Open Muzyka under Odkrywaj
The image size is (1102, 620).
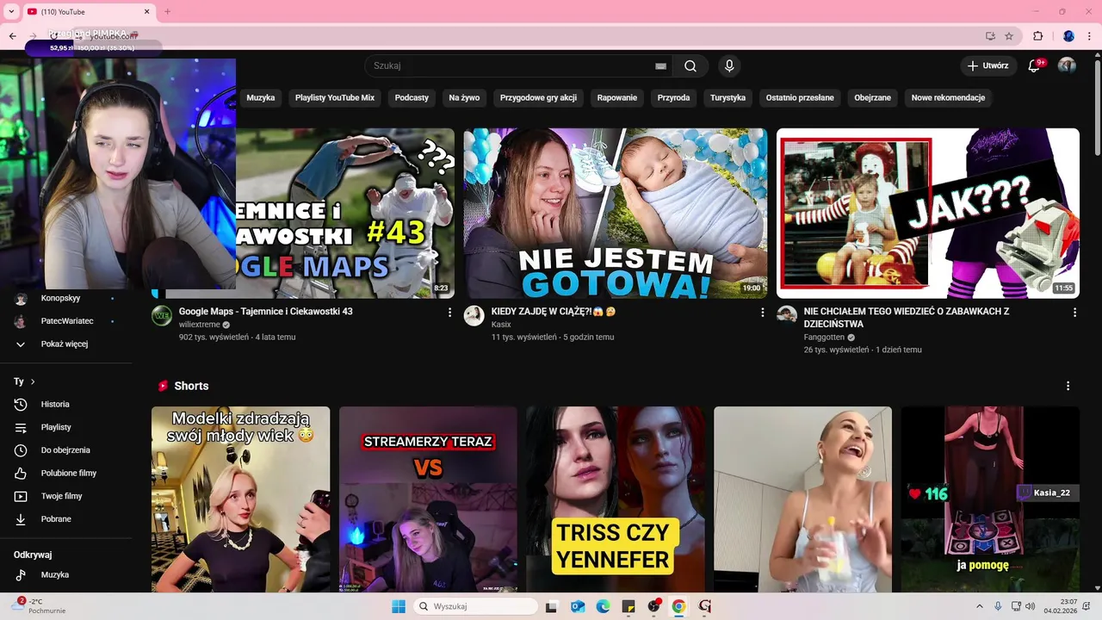pyautogui.click(x=65, y=574)
